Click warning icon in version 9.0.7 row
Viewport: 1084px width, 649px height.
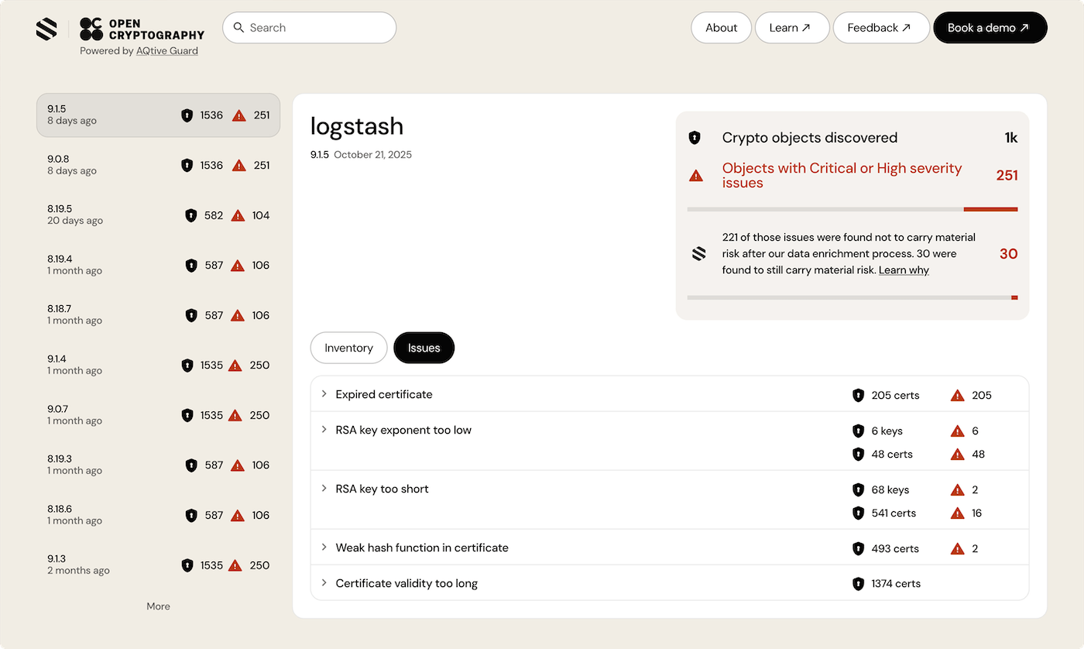point(235,415)
